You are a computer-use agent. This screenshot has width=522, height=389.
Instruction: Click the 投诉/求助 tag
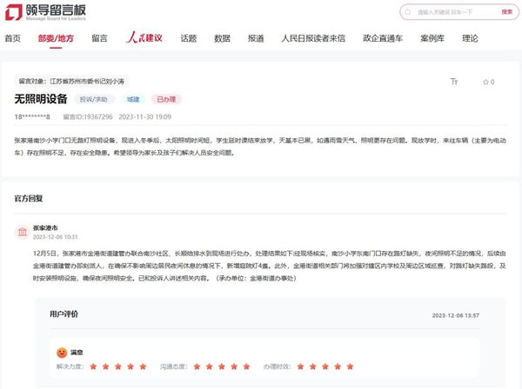pos(94,99)
